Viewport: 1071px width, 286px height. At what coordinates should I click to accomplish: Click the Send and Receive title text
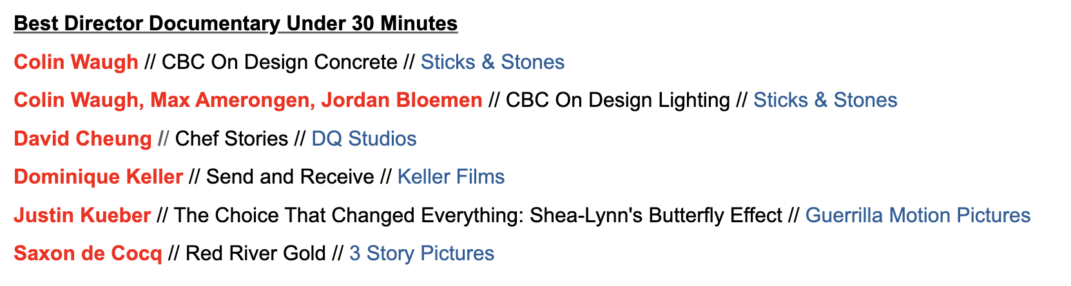tap(290, 176)
